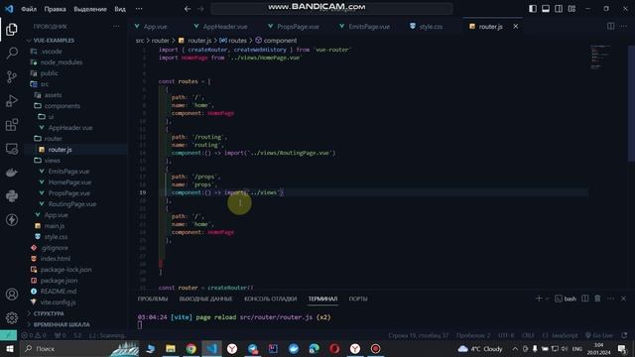Open the Выделение menu
Image resolution: width=635 pixels, height=357 pixels.
click(x=90, y=9)
